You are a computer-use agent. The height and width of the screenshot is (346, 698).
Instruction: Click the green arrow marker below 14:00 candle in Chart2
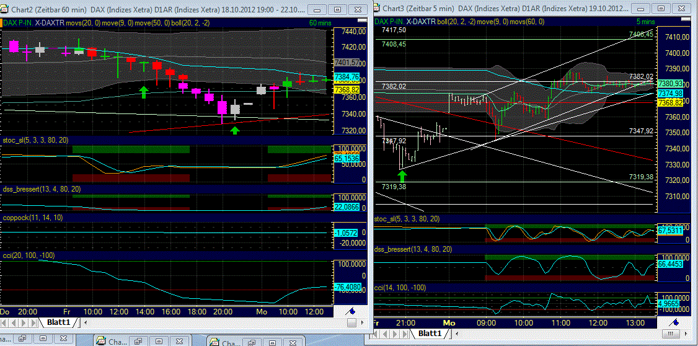click(x=143, y=92)
